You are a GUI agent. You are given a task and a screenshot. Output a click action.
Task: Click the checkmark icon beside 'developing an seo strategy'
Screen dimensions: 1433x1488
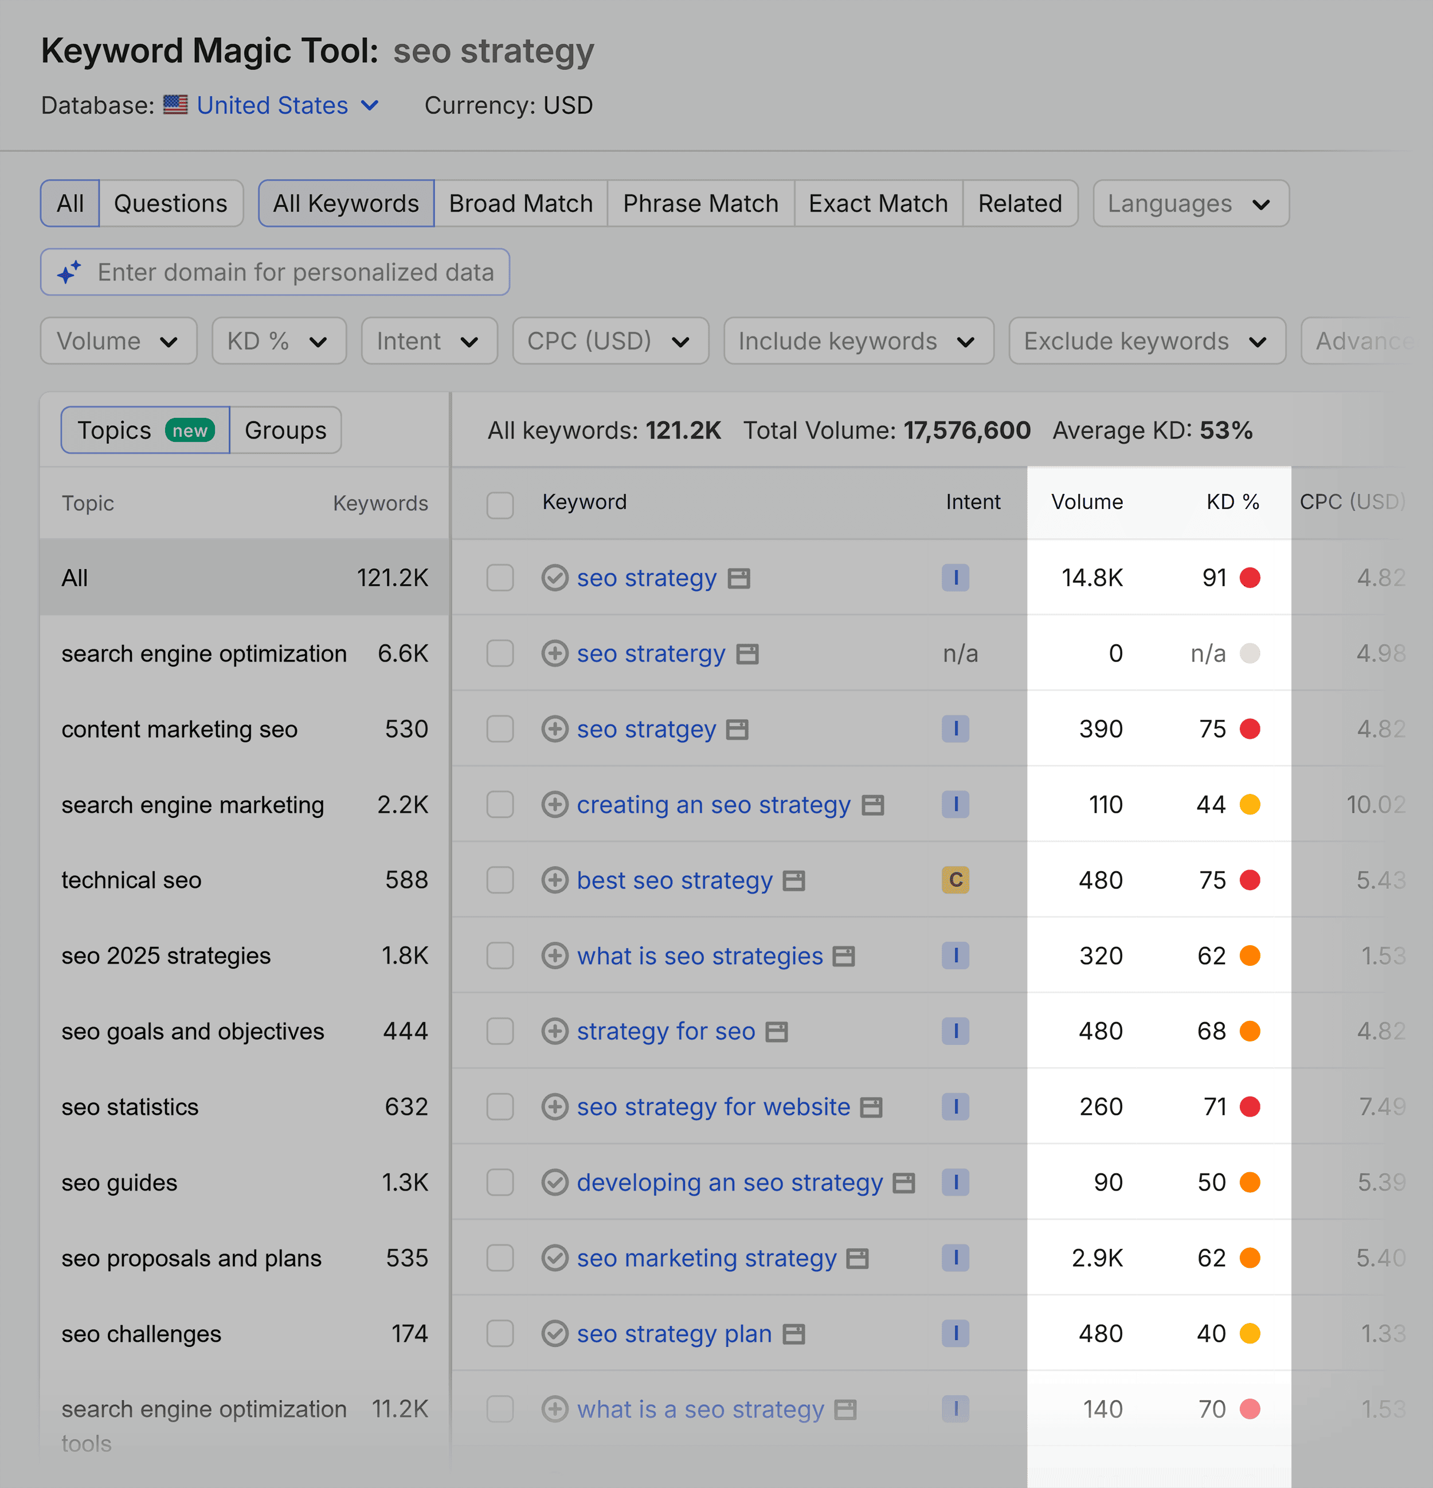pyautogui.click(x=555, y=1182)
